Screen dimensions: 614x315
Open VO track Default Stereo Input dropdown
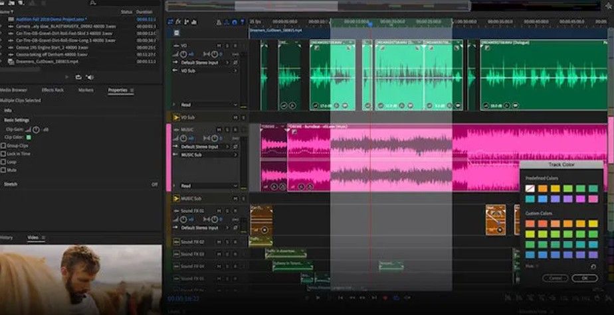205,62
